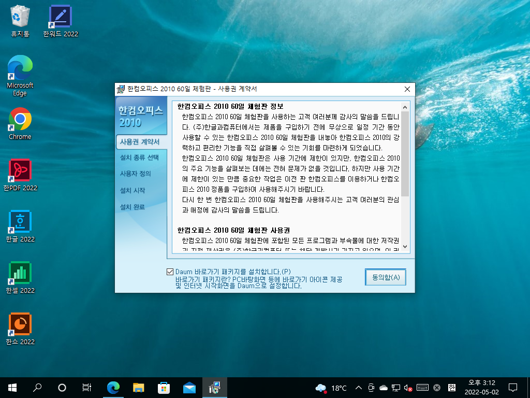Click the license agreement scrollbar thumb

click(x=405, y=154)
